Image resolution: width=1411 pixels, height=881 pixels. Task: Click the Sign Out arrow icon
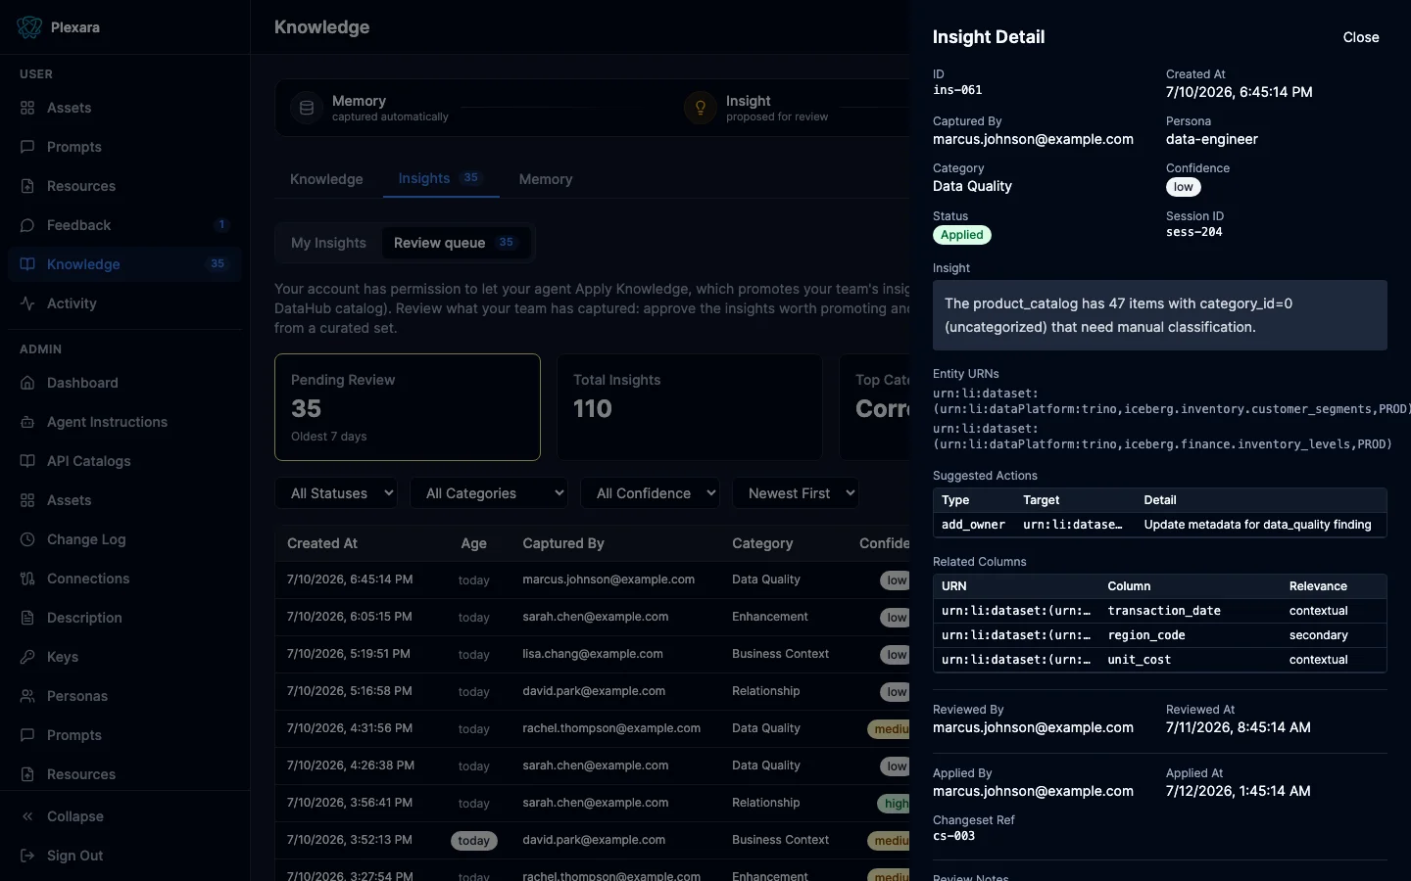27,856
